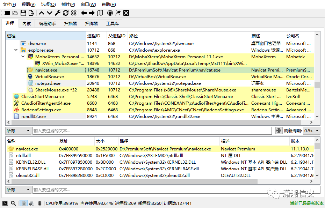Viewport: 325px width, 208px height.
Task: Switch to the 内核 tab
Action: 27,24
